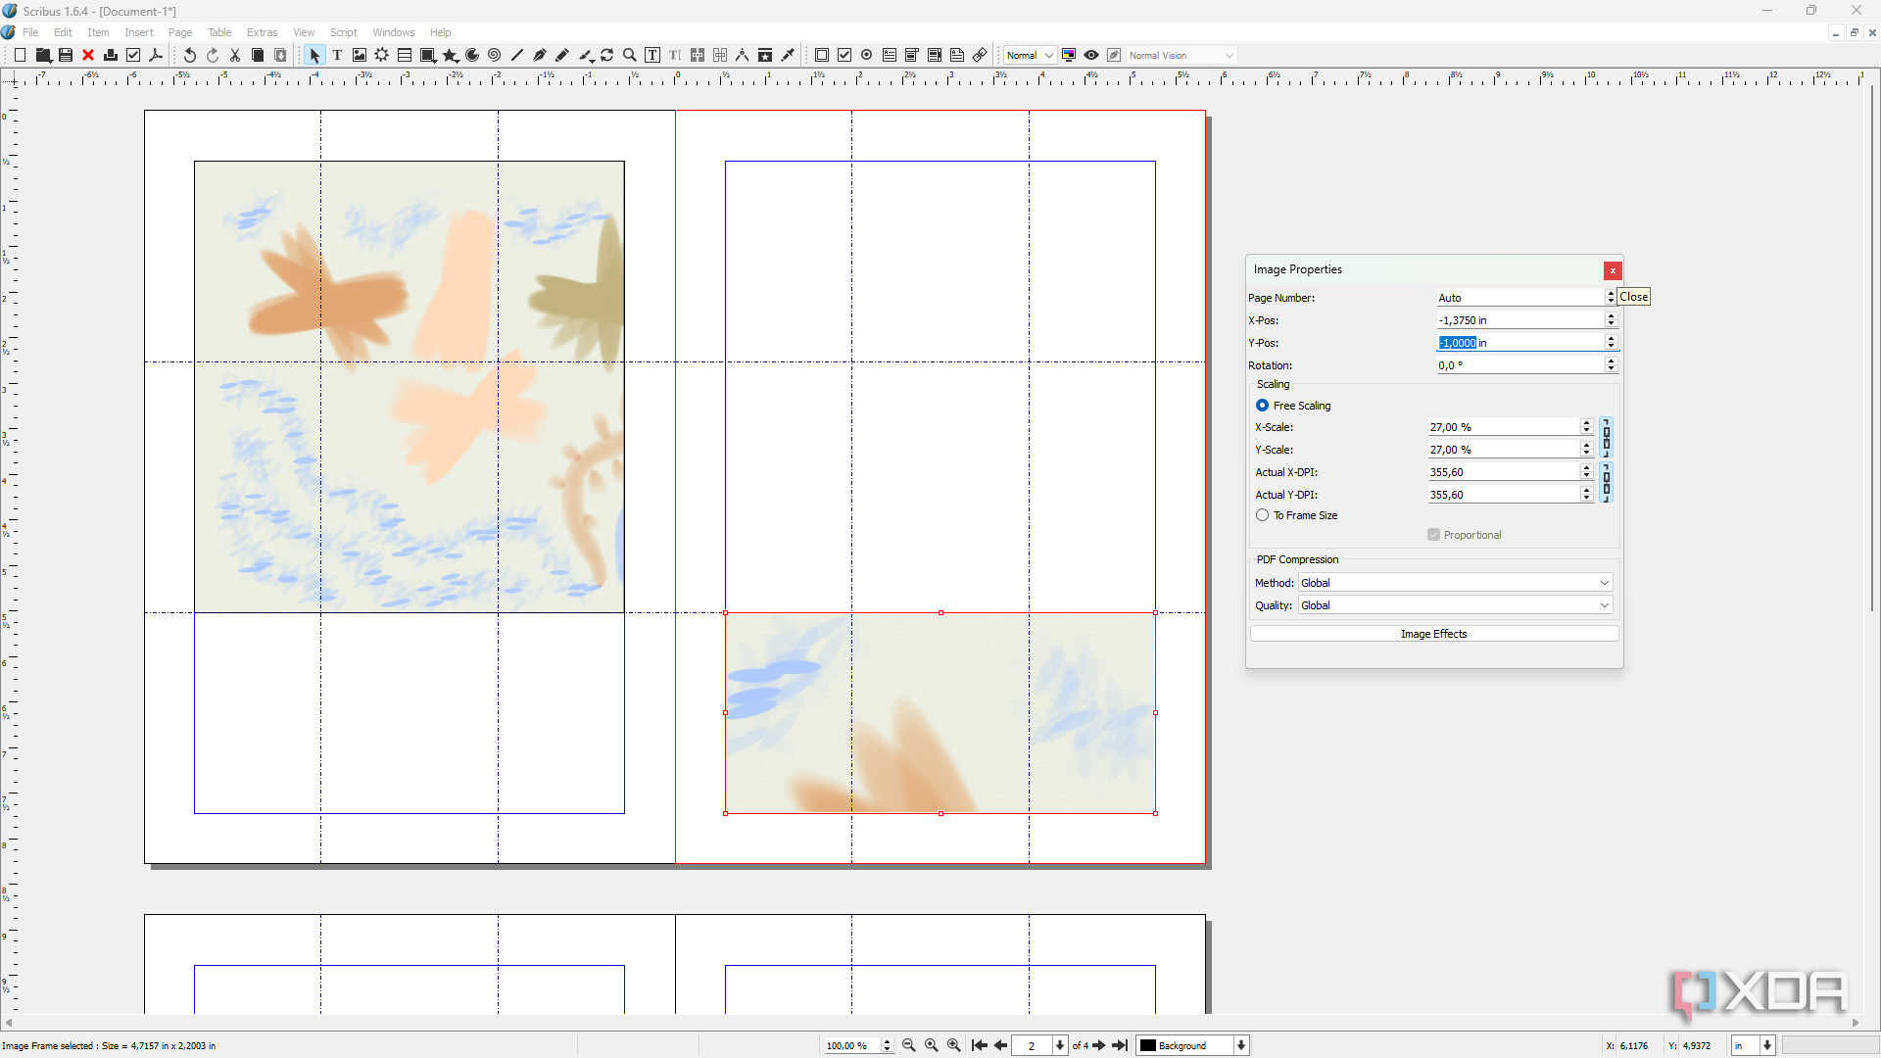This screenshot has width=1881, height=1058.
Task: Open the Print document icon
Action: tap(111, 56)
